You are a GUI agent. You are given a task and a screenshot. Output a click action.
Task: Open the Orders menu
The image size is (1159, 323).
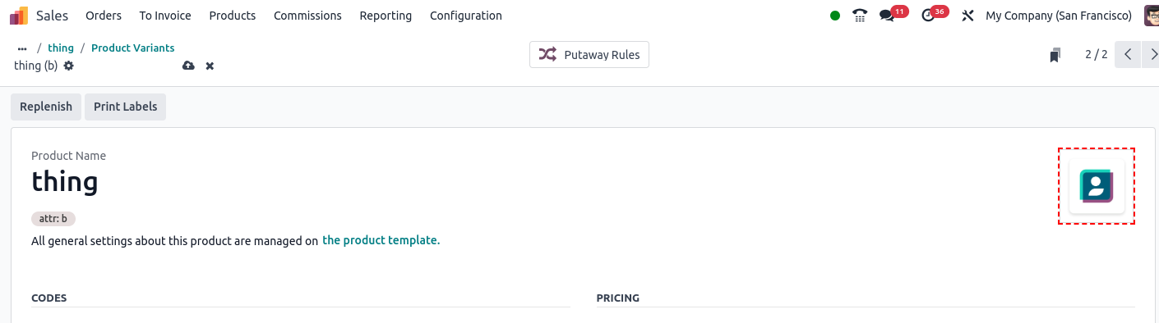point(104,16)
